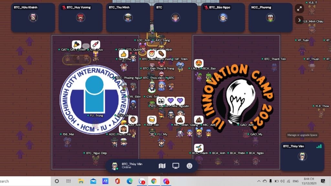Select BTC_Hữu Khánh video tile
The height and width of the screenshot is (186, 331).
click(x=33, y=17)
